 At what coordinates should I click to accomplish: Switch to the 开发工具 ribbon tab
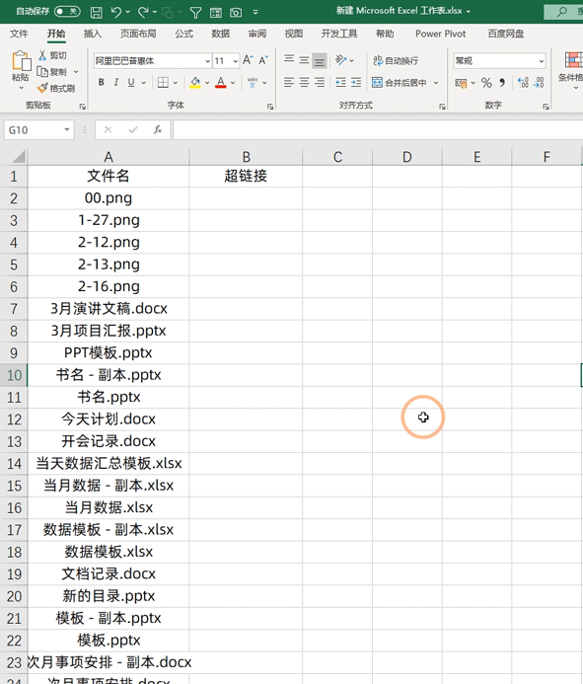click(339, 34)
